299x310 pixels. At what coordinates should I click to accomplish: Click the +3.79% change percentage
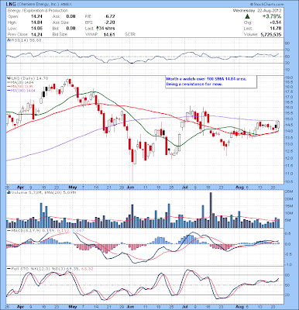(x=272, y=16)
